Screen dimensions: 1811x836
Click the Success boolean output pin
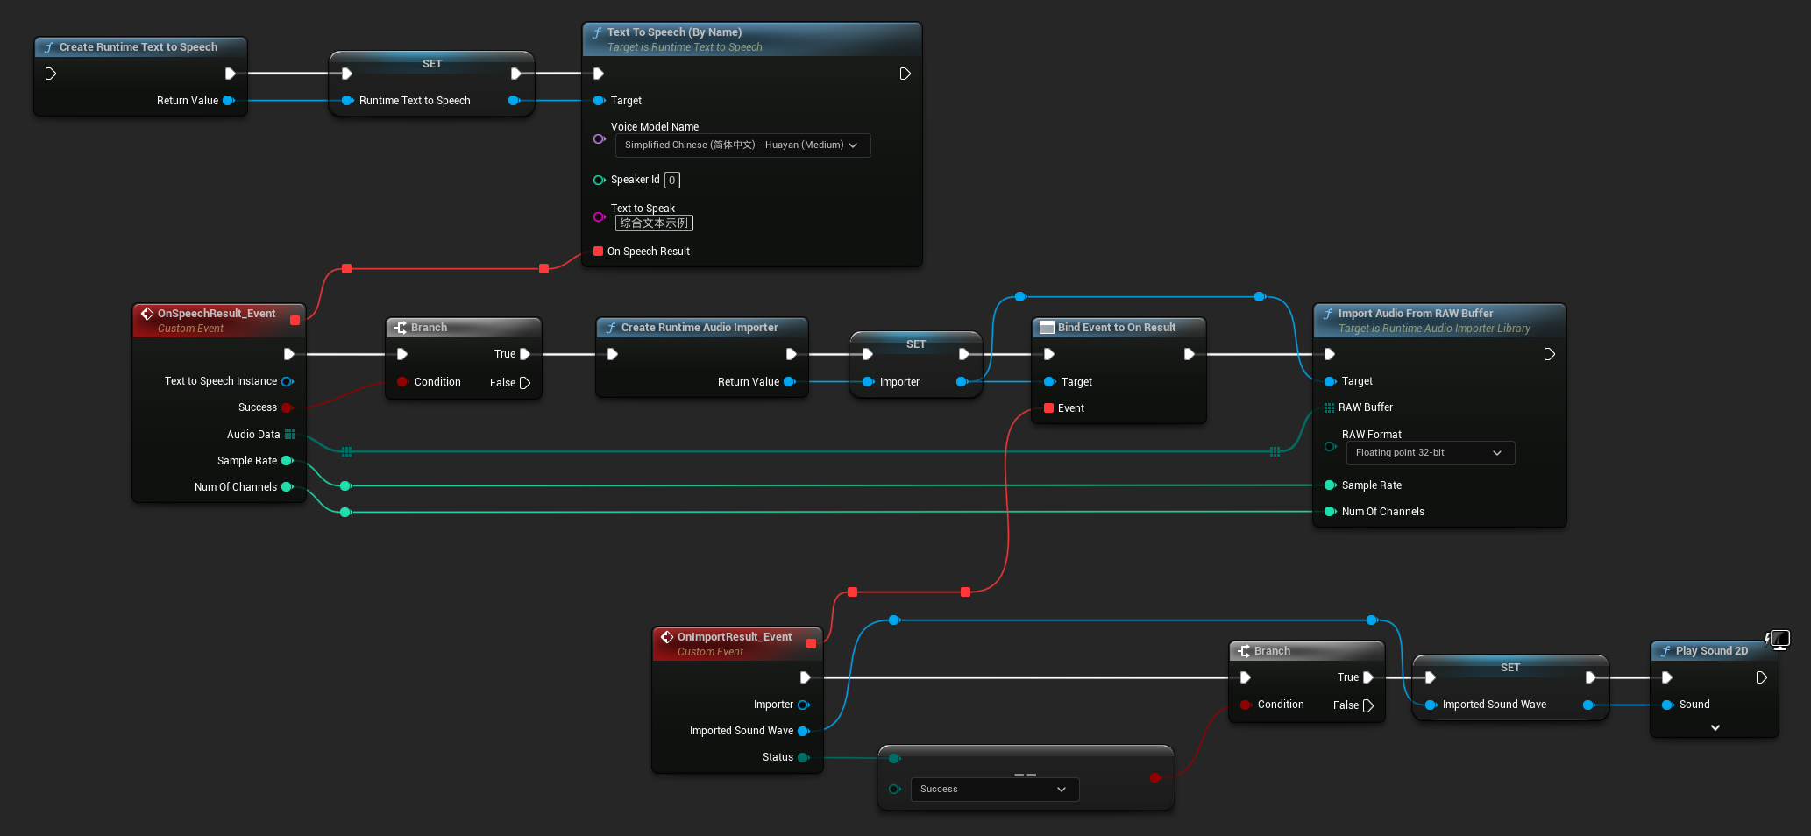click(287, 407)
